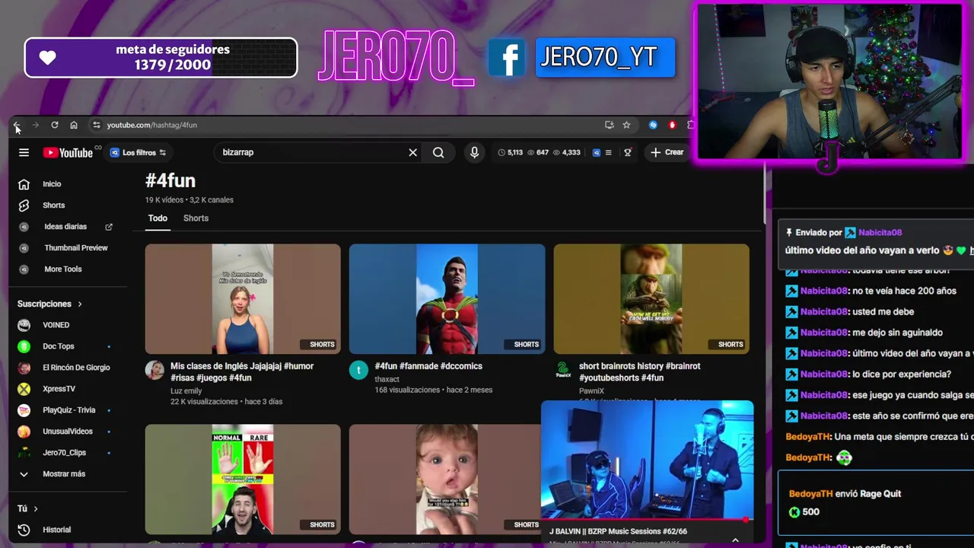This screenshot has height=548, width=974.
Task: Click Mis clases de Inglés video title
Action: click(x=242, y=372)
